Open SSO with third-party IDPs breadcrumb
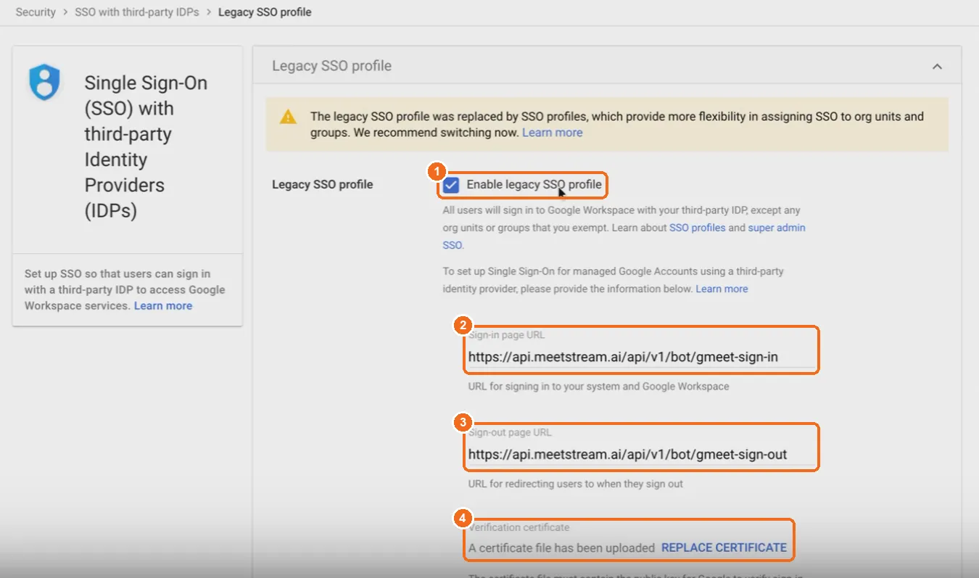979x578 pixels. (137, 12)
